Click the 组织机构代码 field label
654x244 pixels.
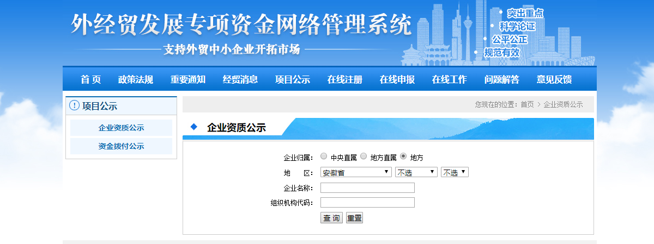pos(292,203)
